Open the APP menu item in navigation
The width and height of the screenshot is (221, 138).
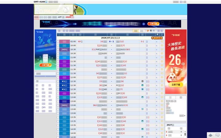[61, 17]
